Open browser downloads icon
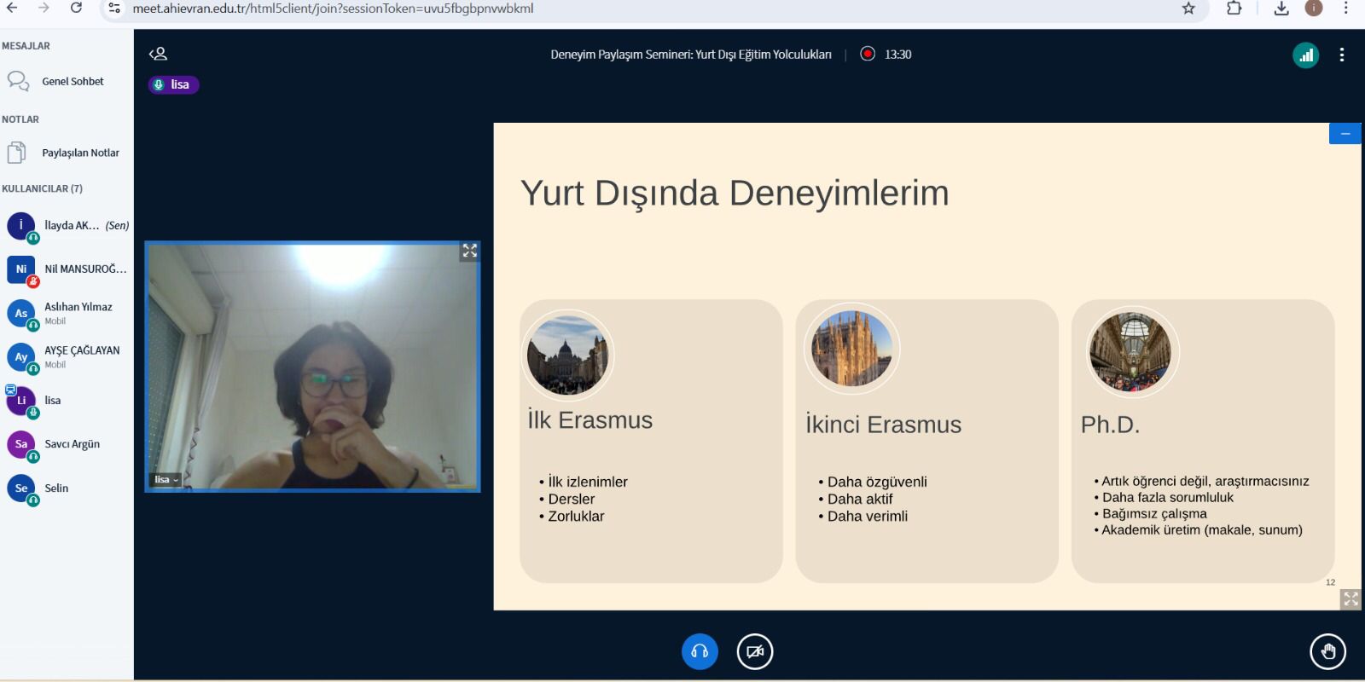Image resolution: width=1365 pixels, height=682 pixels. [x=1281, y=9]
